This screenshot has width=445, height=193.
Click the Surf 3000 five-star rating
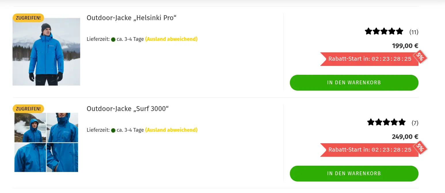tap(386, 123)
